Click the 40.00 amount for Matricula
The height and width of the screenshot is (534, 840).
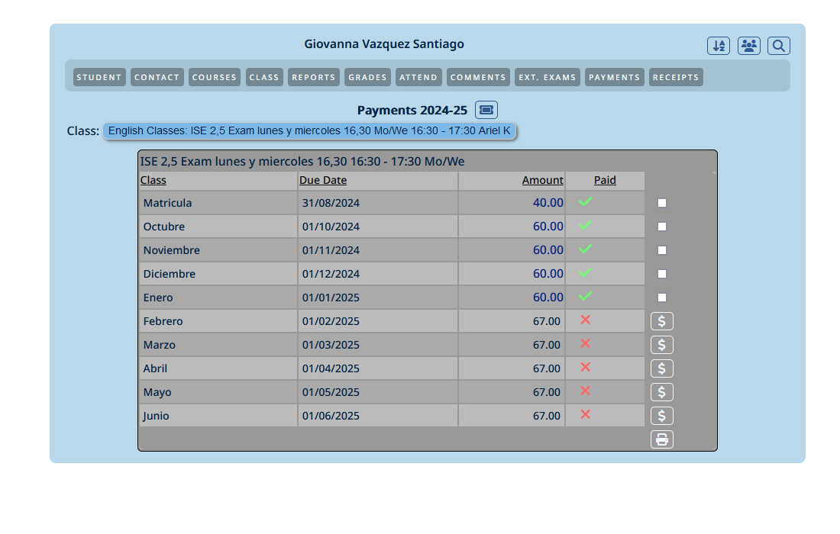pyautogui.click(x=548, y=203)
